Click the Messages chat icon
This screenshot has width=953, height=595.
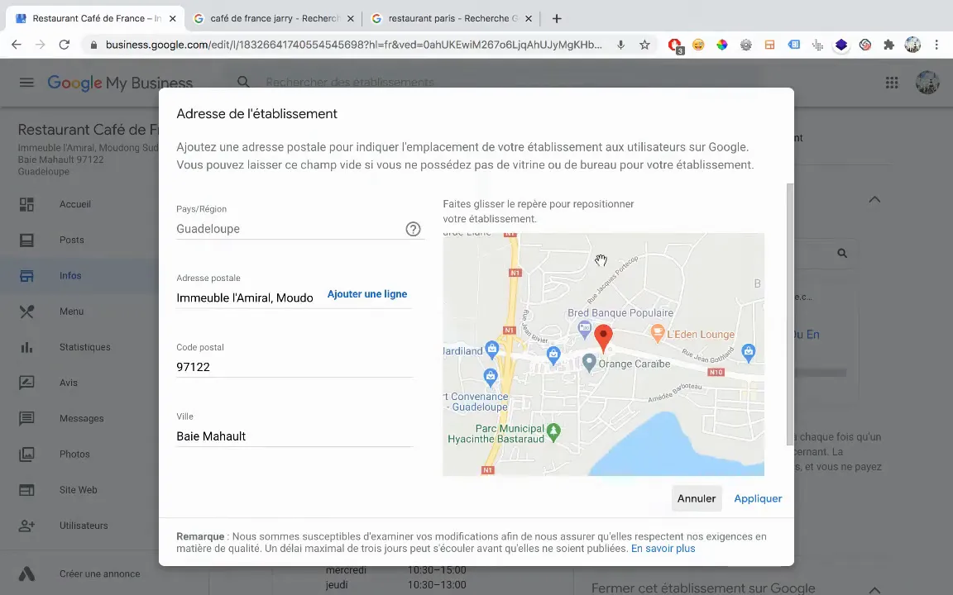click(x=26, y=418)
